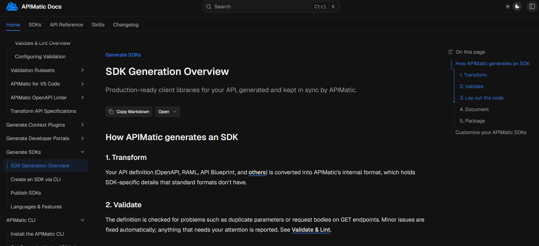Open the Search docs field
Screen dimensions: 539x246
coord(271,7)
